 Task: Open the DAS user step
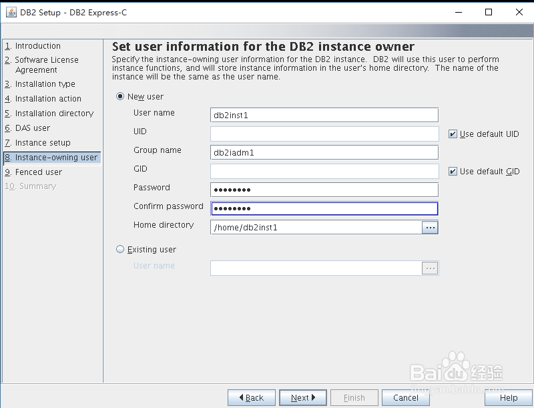[27, 128]
